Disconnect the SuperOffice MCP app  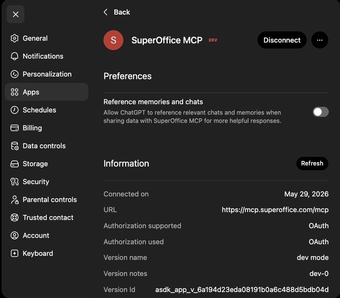(x=282, y=40)
